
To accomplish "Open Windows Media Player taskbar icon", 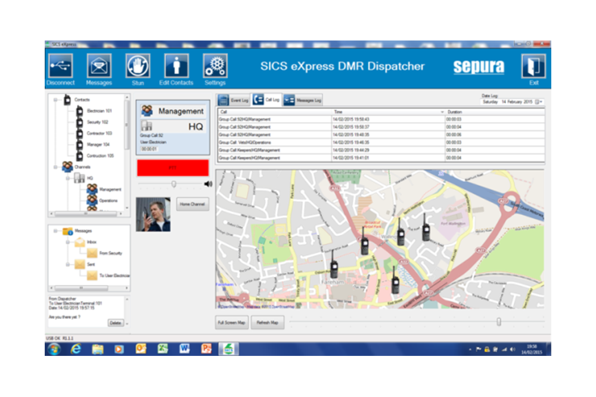I will click(x=119, y=349).
